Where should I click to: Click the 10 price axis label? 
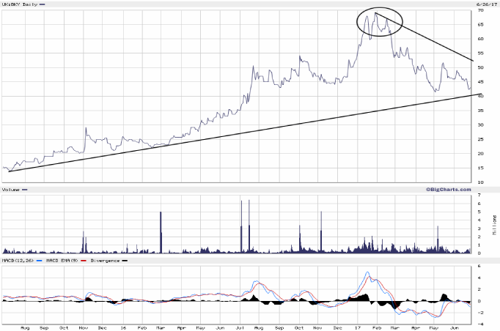coord(480,182)
